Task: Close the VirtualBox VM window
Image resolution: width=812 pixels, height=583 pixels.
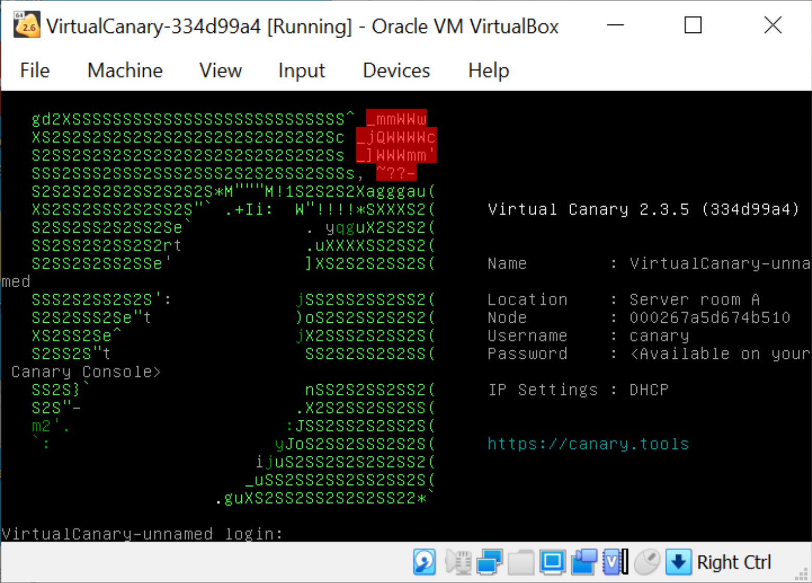Action: coord(773,25)
